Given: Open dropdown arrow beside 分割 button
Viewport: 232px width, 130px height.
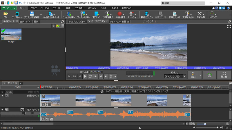Looking at the screenshot, I should point(200,75).
